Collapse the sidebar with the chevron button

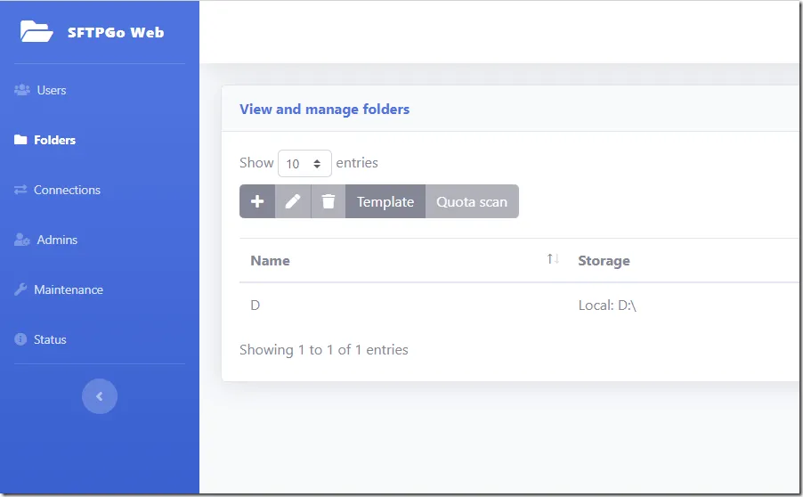click(x=100, y=396)
